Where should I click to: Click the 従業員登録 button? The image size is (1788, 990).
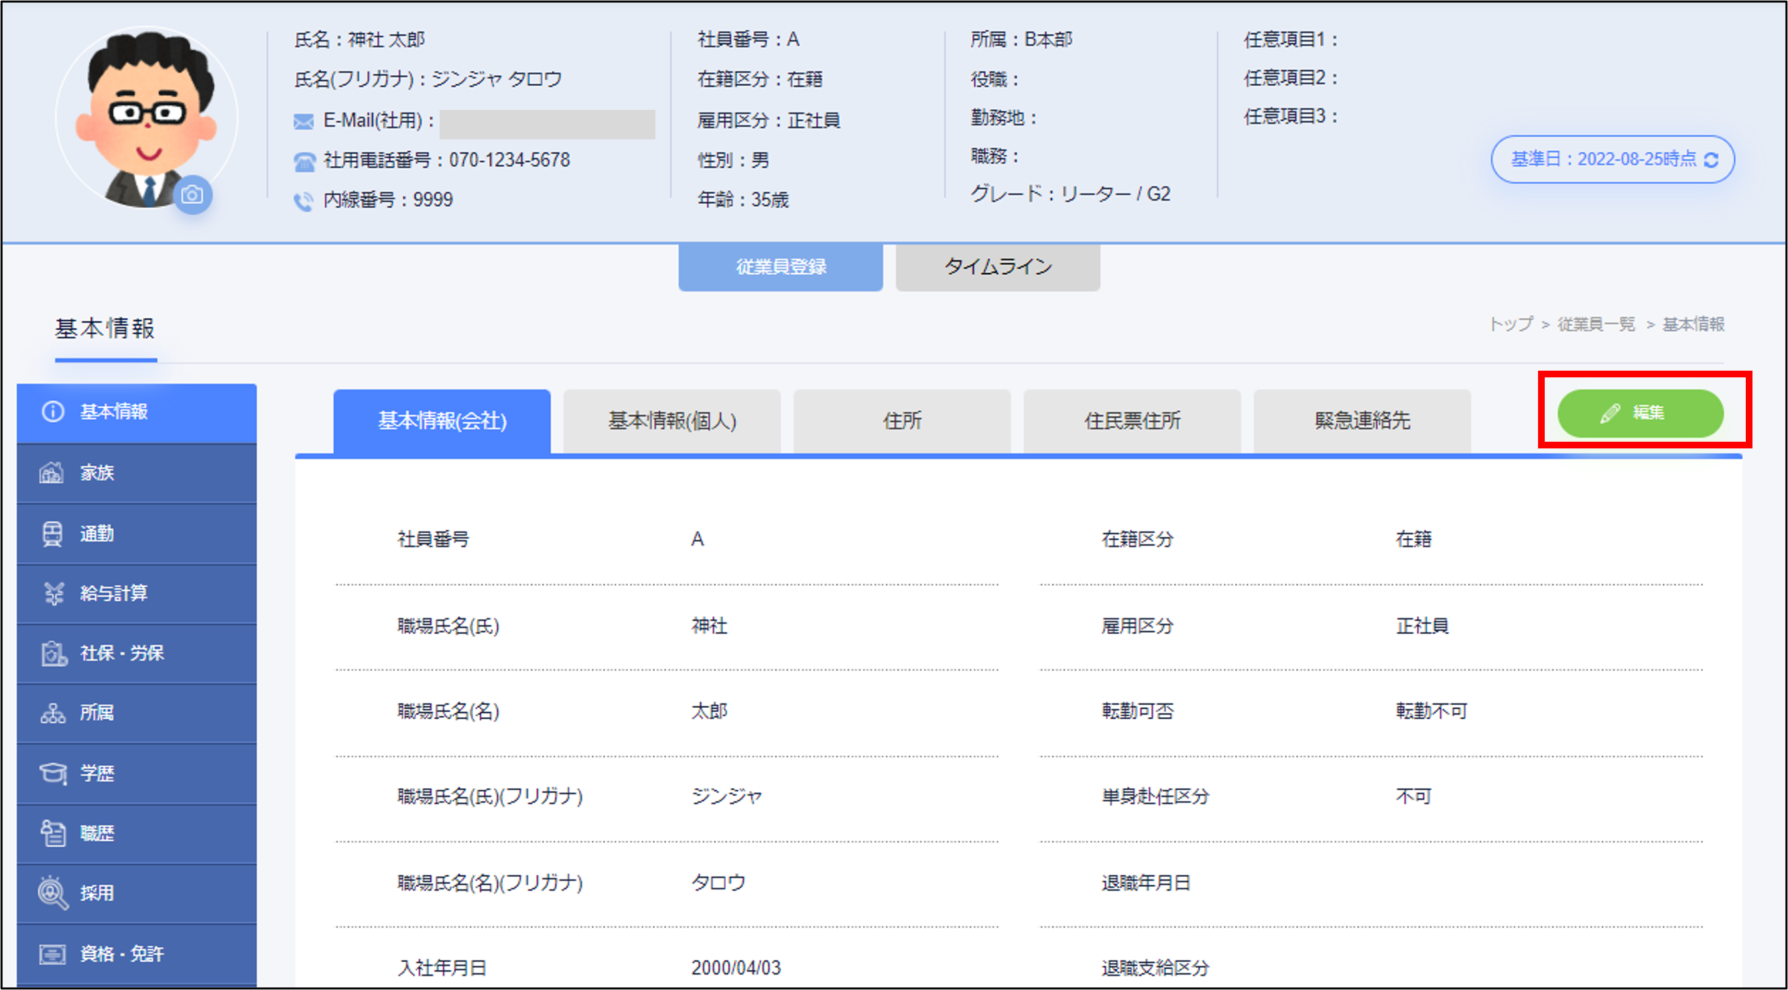tap(780, 267)
